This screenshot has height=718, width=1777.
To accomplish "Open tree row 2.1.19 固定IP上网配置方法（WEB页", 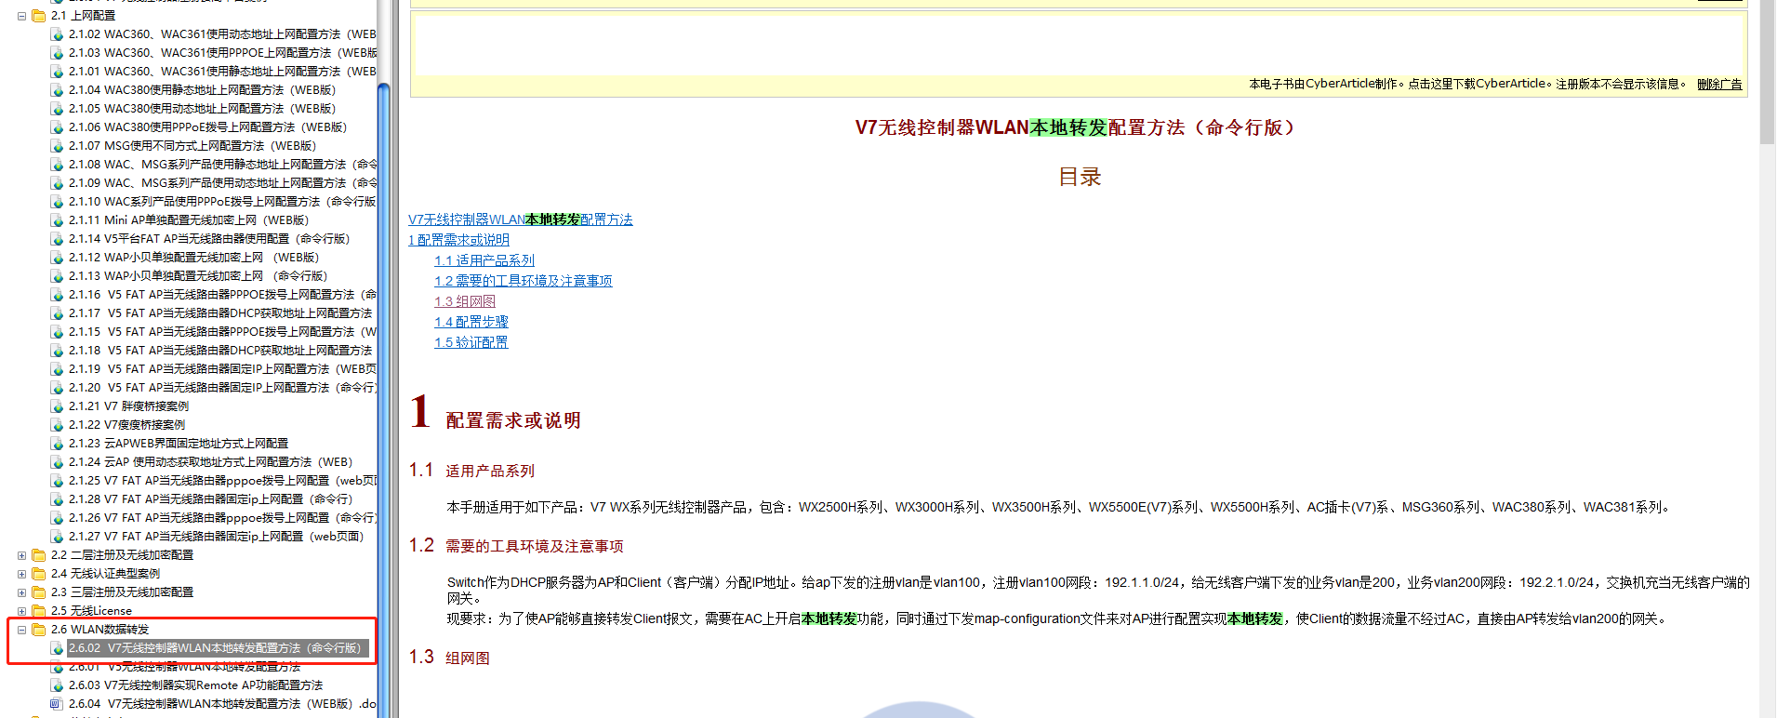I will 222,369.
